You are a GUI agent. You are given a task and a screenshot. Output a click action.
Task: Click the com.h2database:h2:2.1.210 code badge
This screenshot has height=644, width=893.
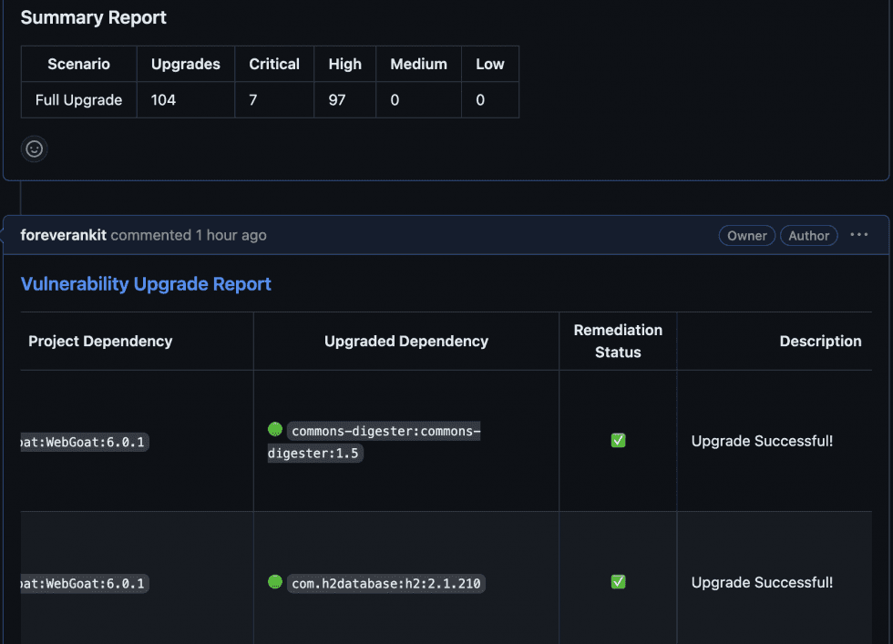(x=385, y=583)
